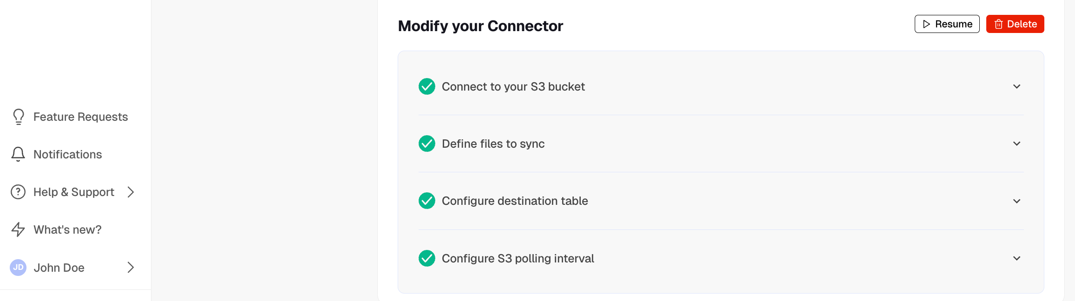Click the Feature Requests lightbulb icon

pyautogui.click(x=18, y=117)
